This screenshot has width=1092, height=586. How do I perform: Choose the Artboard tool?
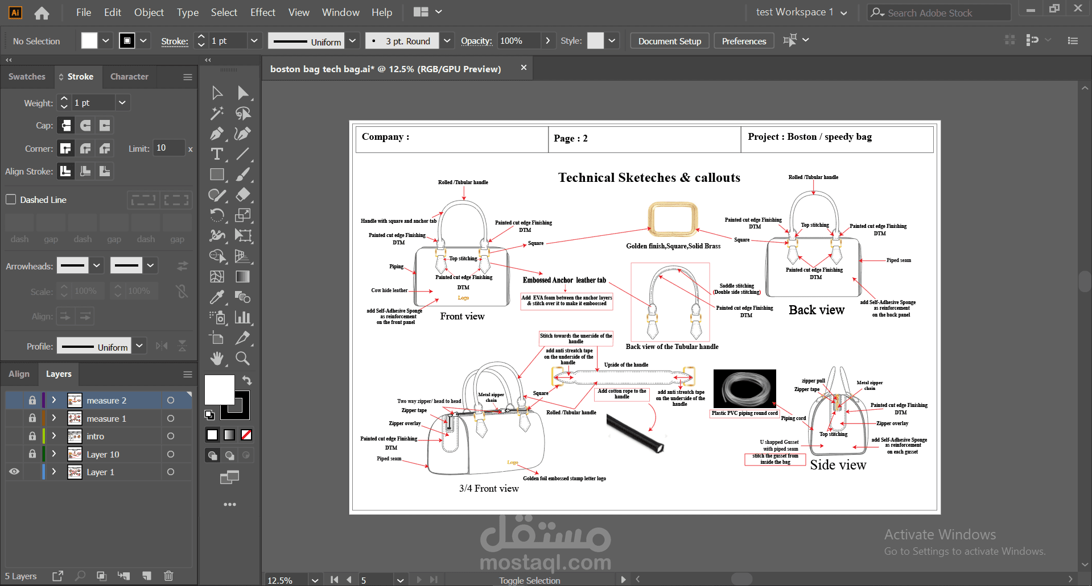click(217, 338)
